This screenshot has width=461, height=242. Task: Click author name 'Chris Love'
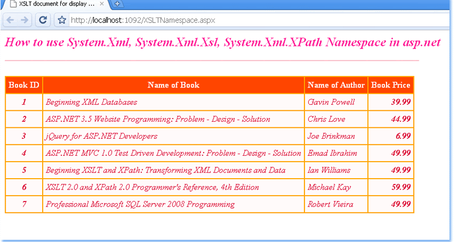[326, 119]
